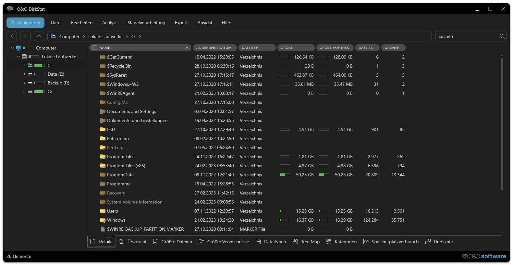This screenshot has height=265, width=513.
Task: Sort by Dateien column header
Action: [x=367, y=48]
